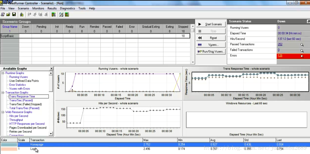Click the Stop Vusers toolbar icon
The height and width of the screenshot is (154, 310).
[x=46, y=14]
